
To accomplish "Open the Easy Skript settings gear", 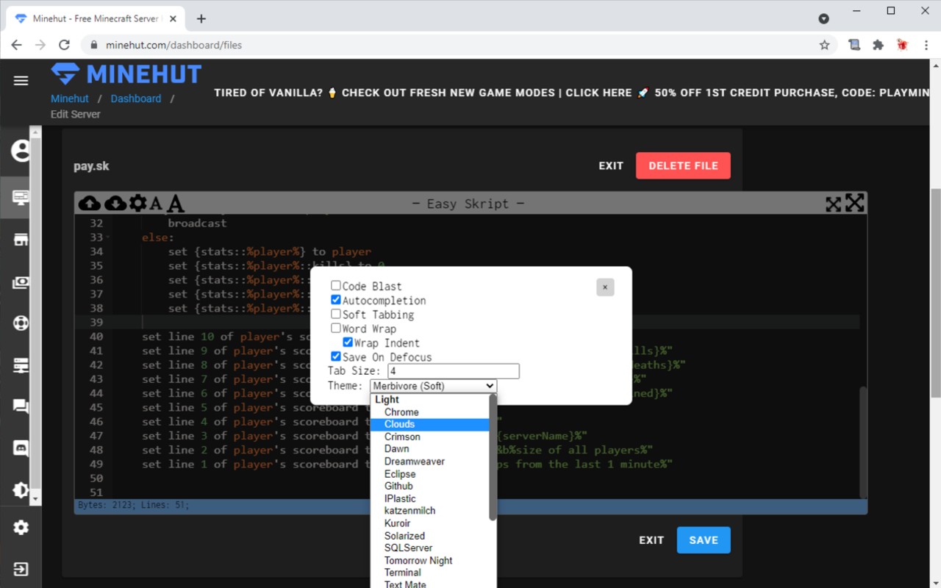I will (x=138, y=204).
